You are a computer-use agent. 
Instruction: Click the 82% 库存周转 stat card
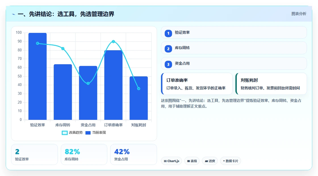(84, 154)
